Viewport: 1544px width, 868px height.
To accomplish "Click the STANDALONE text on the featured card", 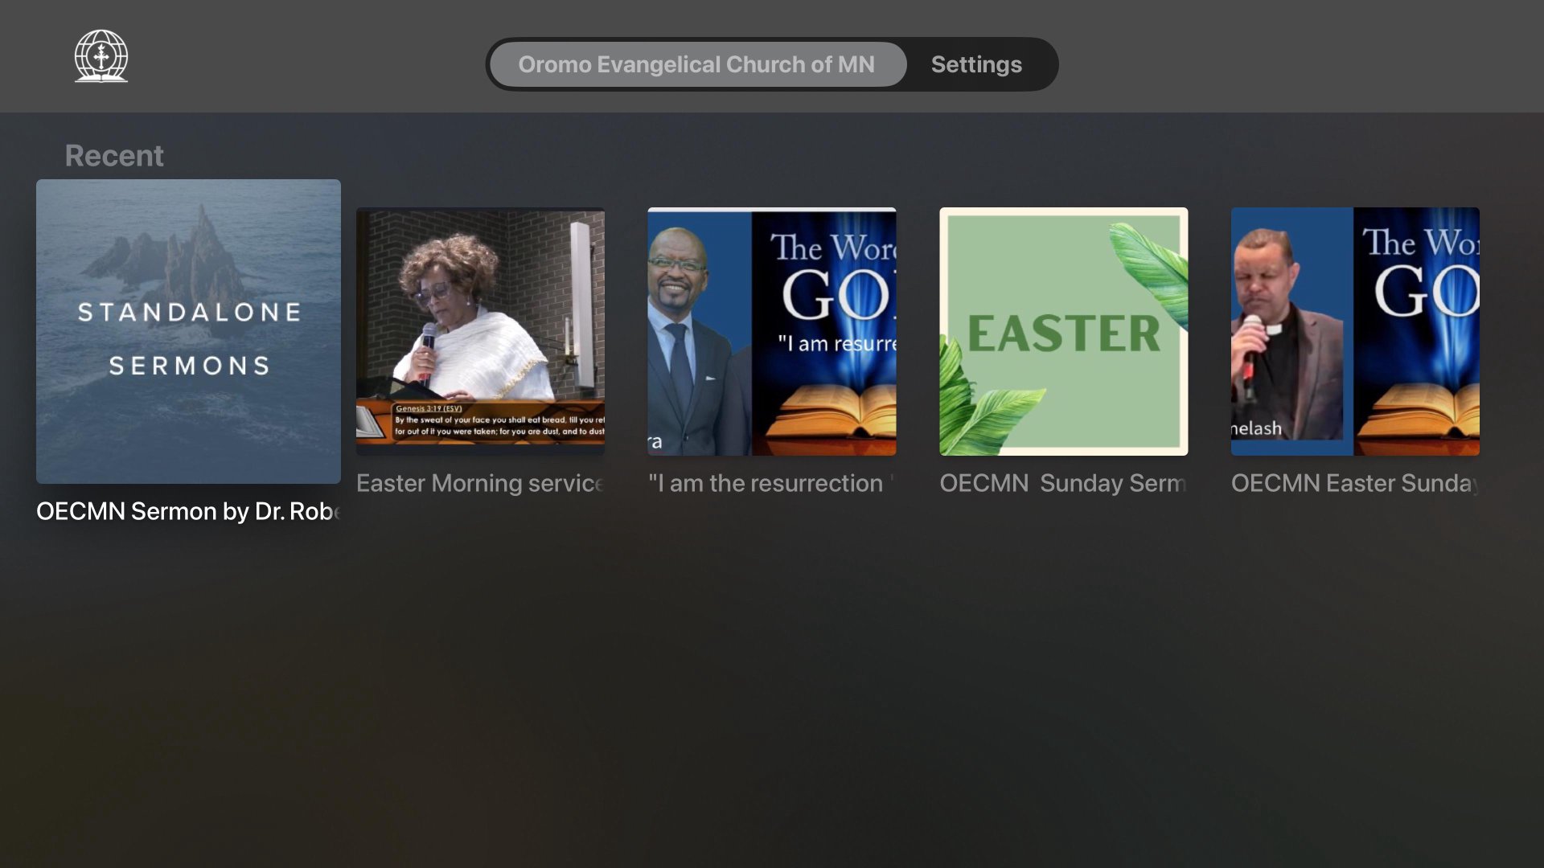I will coord(189,312).
